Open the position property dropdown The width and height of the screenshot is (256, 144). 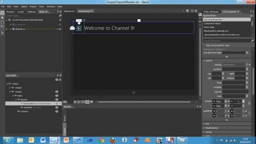(x=247, y=69)
